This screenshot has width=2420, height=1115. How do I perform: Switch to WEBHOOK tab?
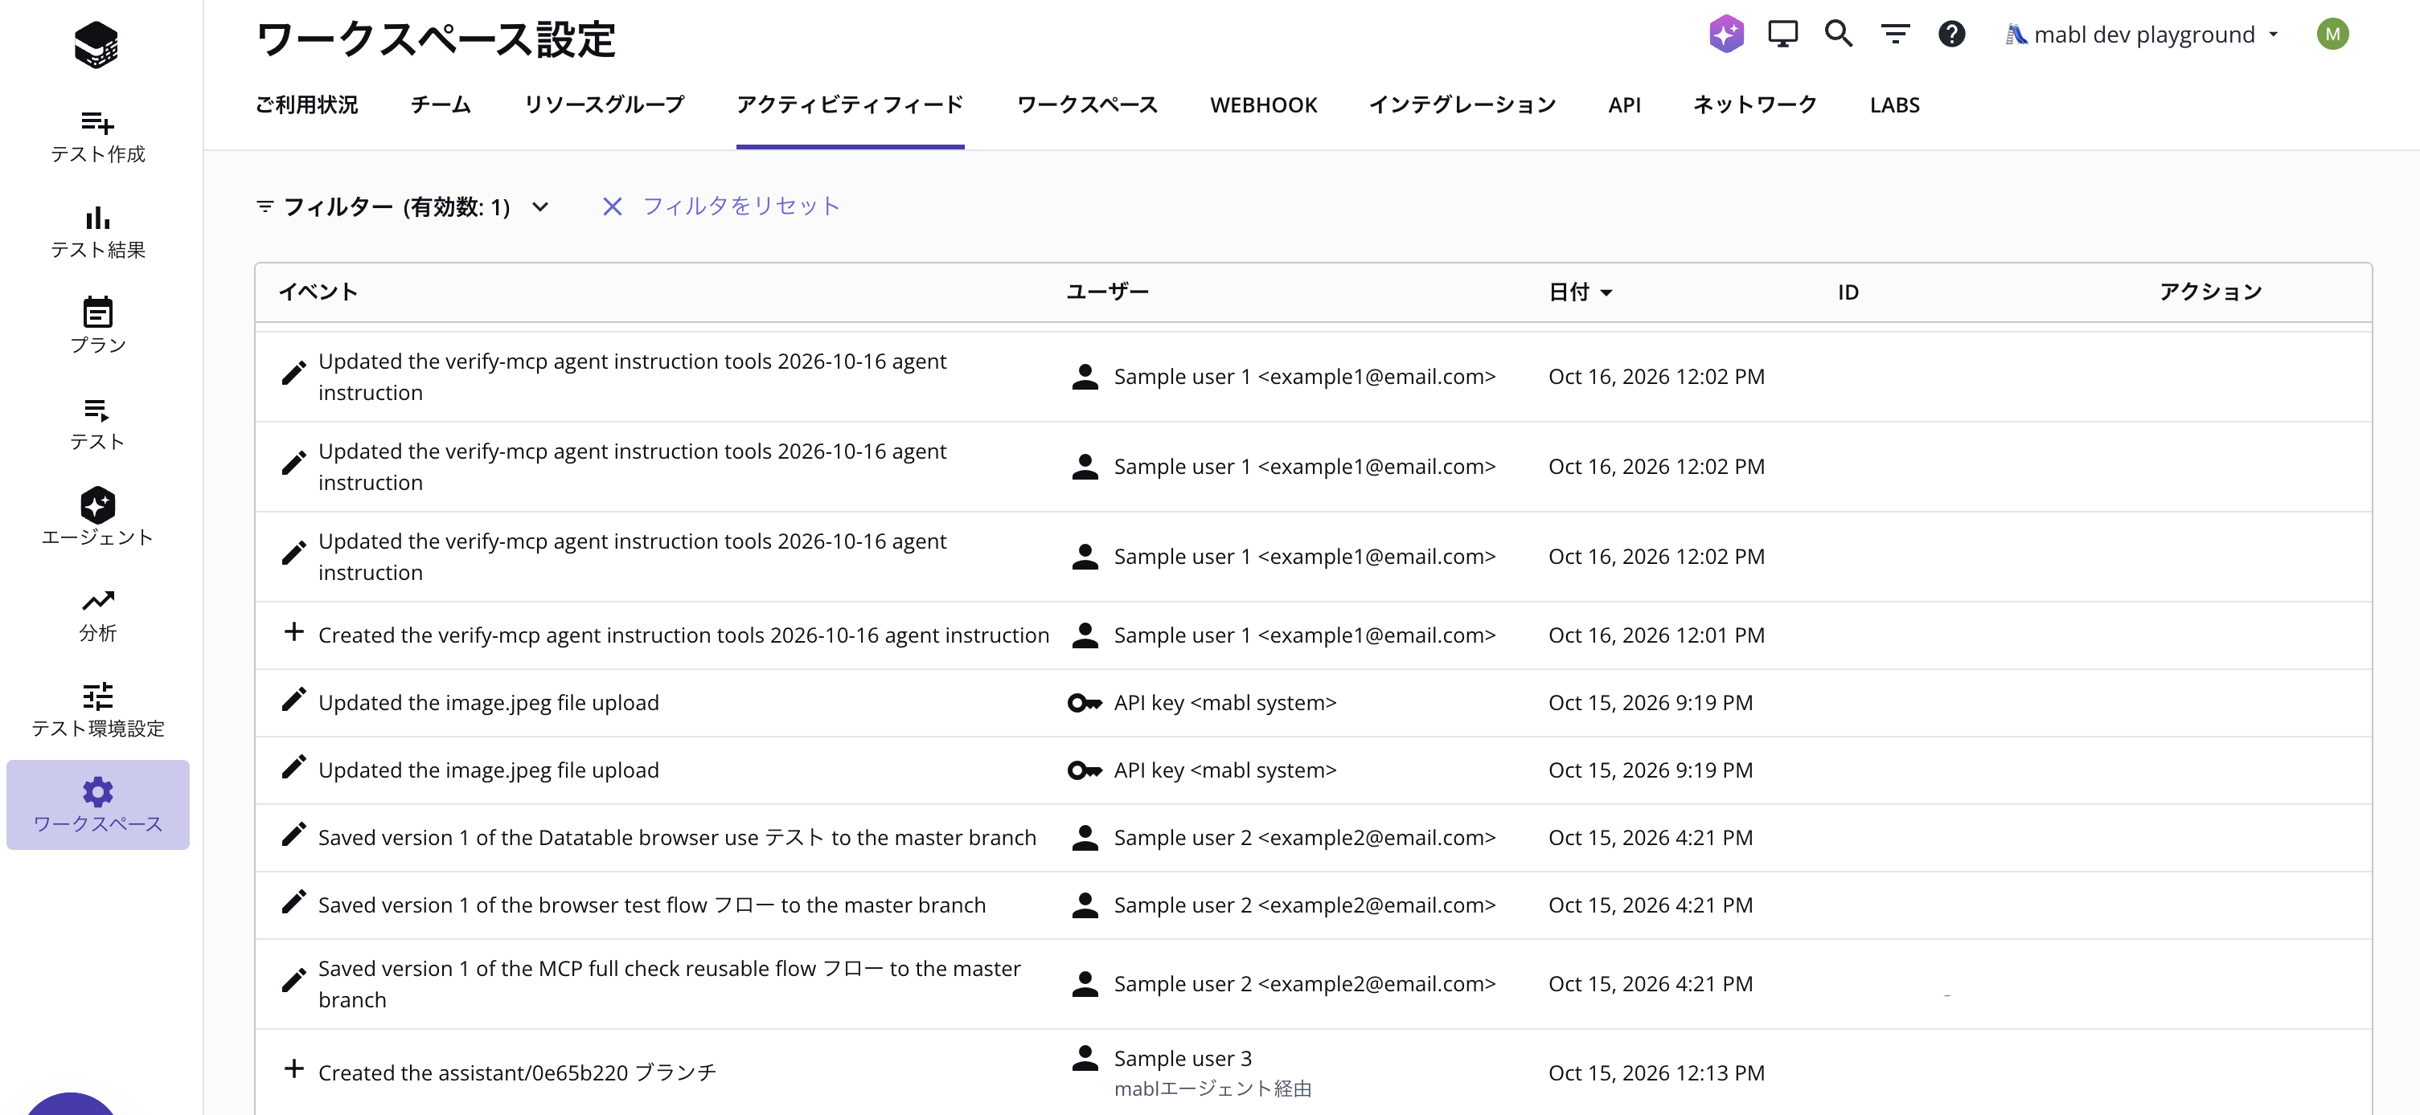click(1264, 105)
